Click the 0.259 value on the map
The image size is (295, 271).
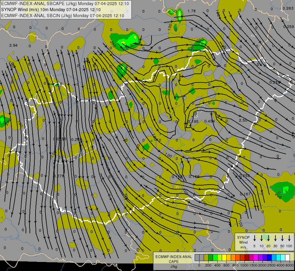coord(289,27)
